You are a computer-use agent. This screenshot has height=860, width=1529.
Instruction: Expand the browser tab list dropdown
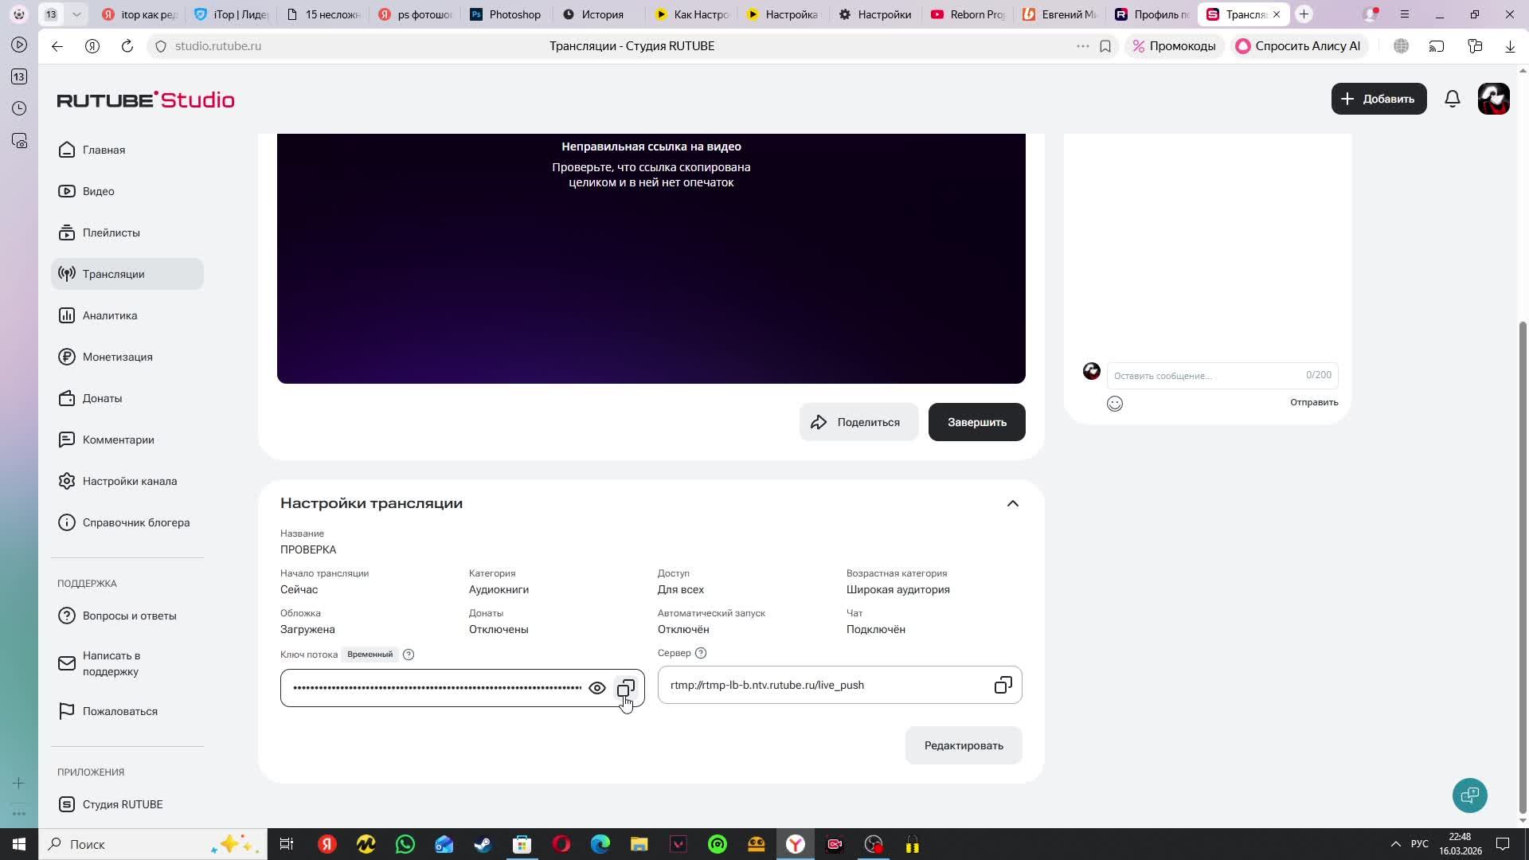click(76, 14)
